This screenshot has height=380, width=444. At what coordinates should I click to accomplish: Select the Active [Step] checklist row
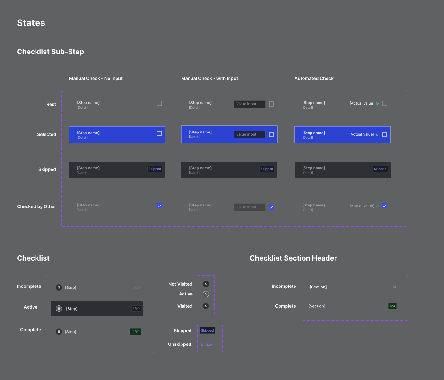(97, 309)
